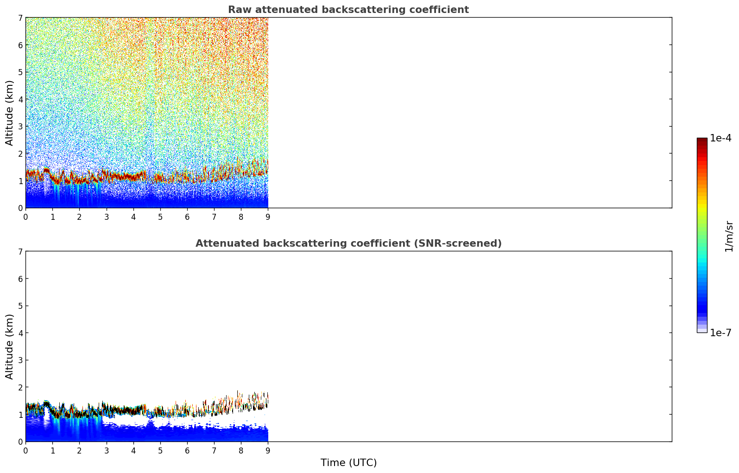Click altitude tick '4' on the raw plot

(x=20, y=99)
